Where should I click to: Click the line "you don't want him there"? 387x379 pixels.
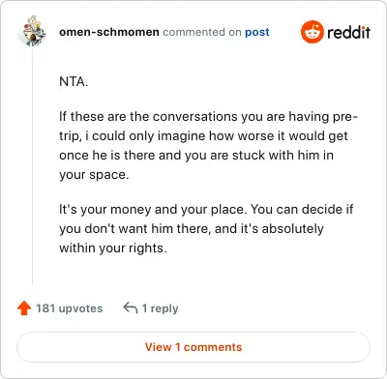click(192, 229)
